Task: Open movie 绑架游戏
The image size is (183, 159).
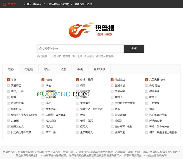Action: click(120, 80)
